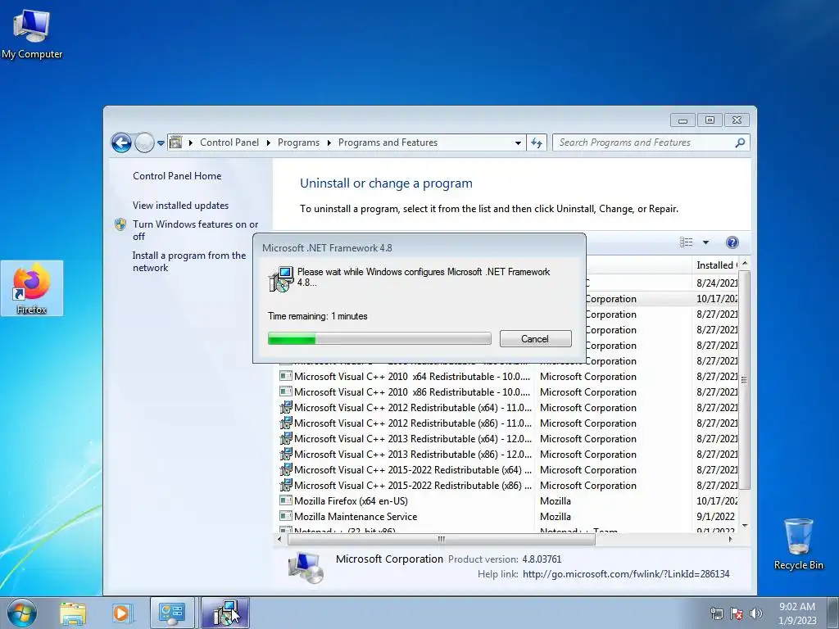Expand the arrow after Programs in breadcrumb

(x=329, y=143)
